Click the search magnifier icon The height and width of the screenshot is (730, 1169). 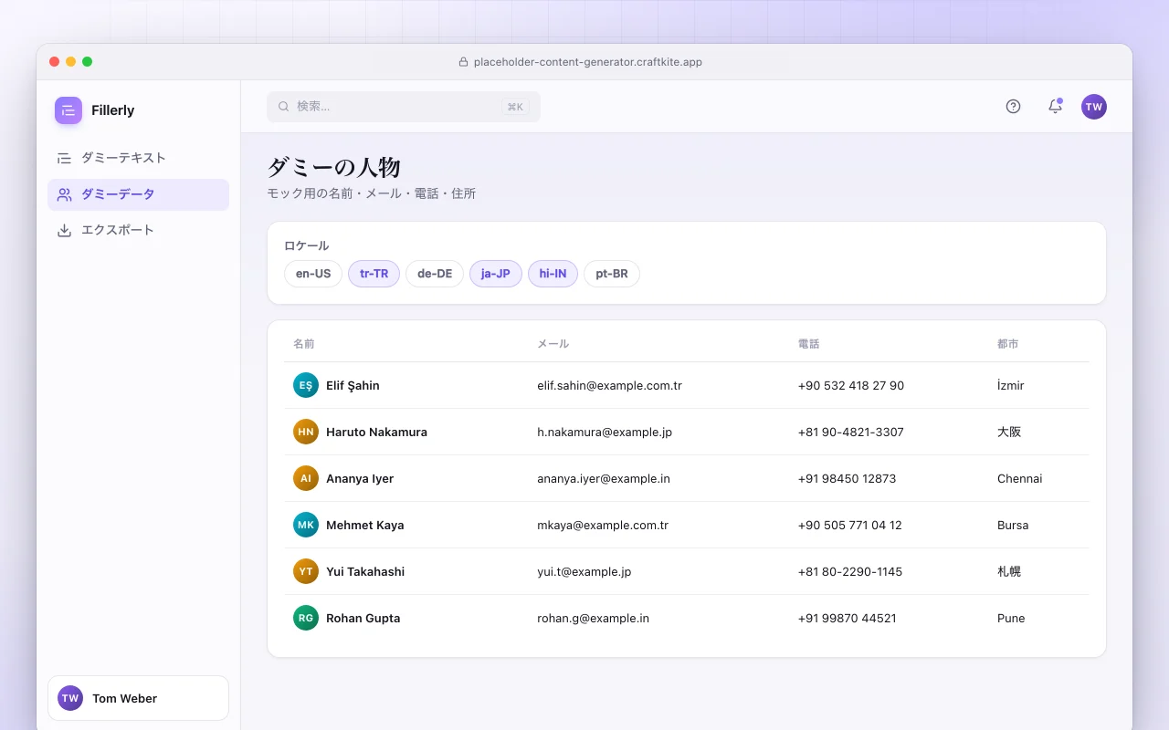[284, 107]
